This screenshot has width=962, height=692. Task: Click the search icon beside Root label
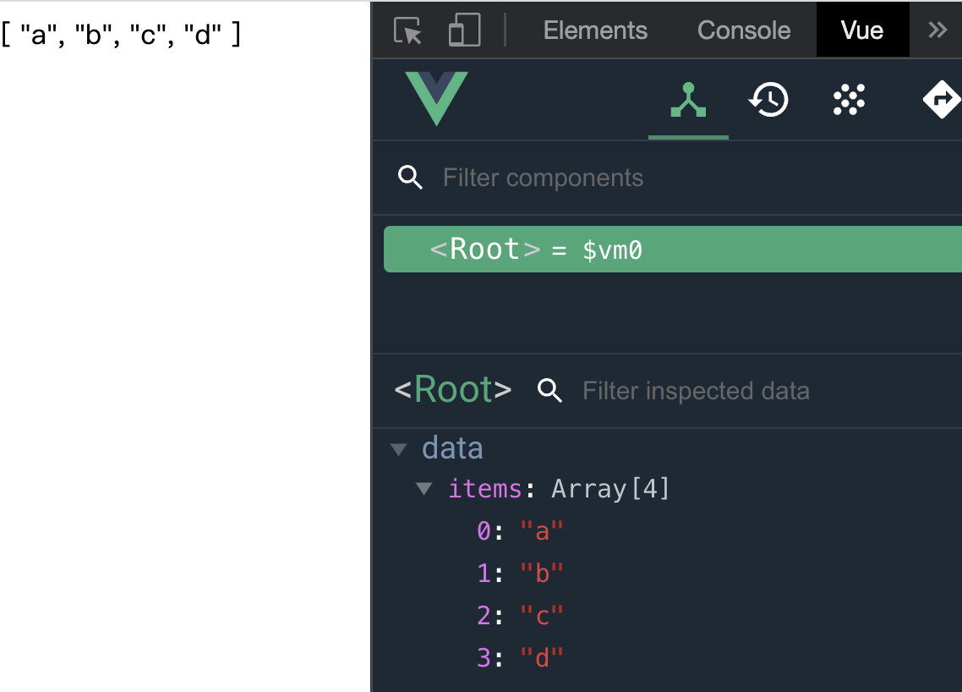coord(550,391)
